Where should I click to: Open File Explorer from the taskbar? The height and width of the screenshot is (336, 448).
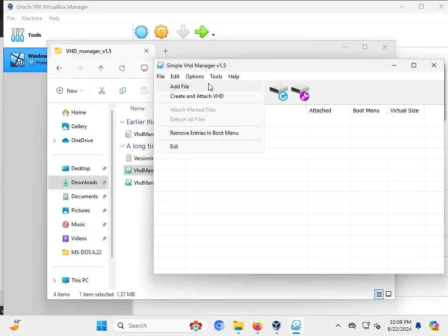pyautogui.click(x=238, y=325)
